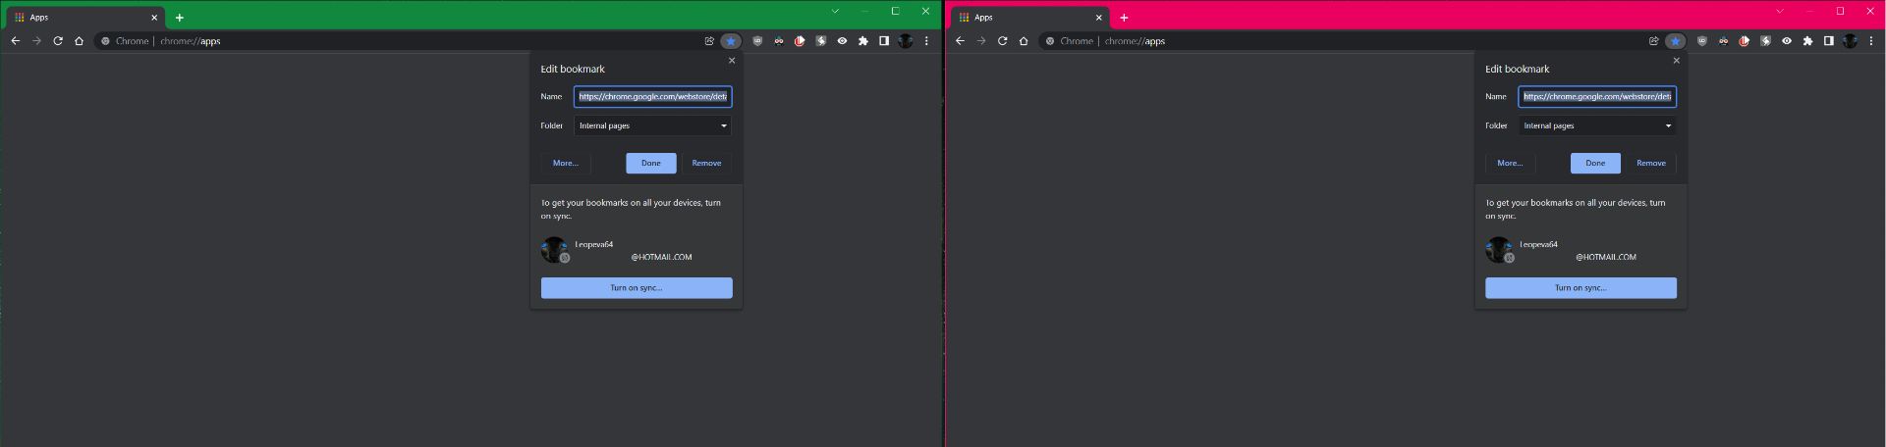Click Done button in green window's dialog
The width and height of the screenshot is (1886, 447).
click(651, 163)
